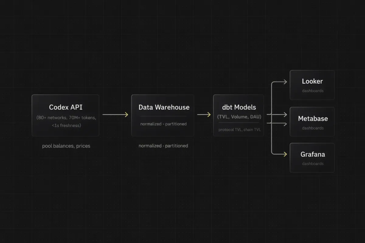This screenshot has width=365, height=243.
Task: Select the Data Warehouse node card
Action: [x=163, y=115]
